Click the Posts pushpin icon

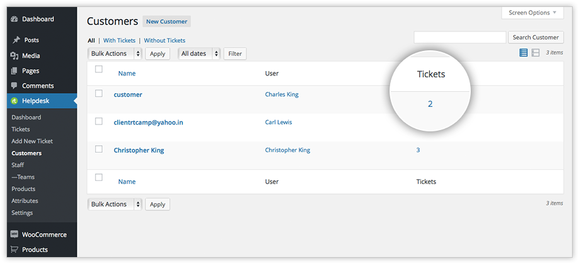click(x=14, y=40)
